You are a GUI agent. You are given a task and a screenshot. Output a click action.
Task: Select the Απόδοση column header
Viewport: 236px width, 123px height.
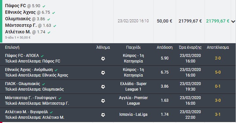pyautogui.click(x=165, y=47)
